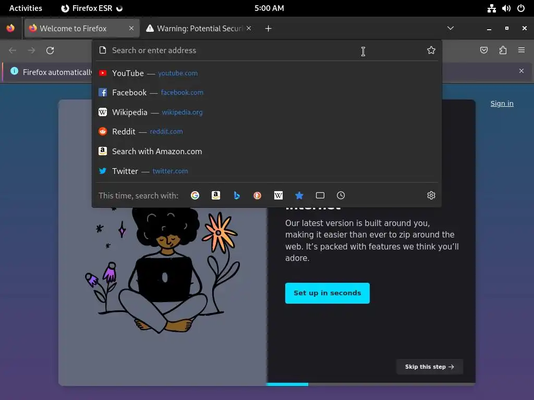534x400 pixels.
Task: Click the onboarding progress bar
Action: pyautogui.click(x=371, y=384)
